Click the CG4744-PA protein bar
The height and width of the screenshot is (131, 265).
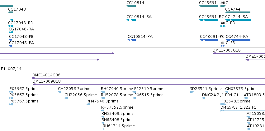[238, 40]
